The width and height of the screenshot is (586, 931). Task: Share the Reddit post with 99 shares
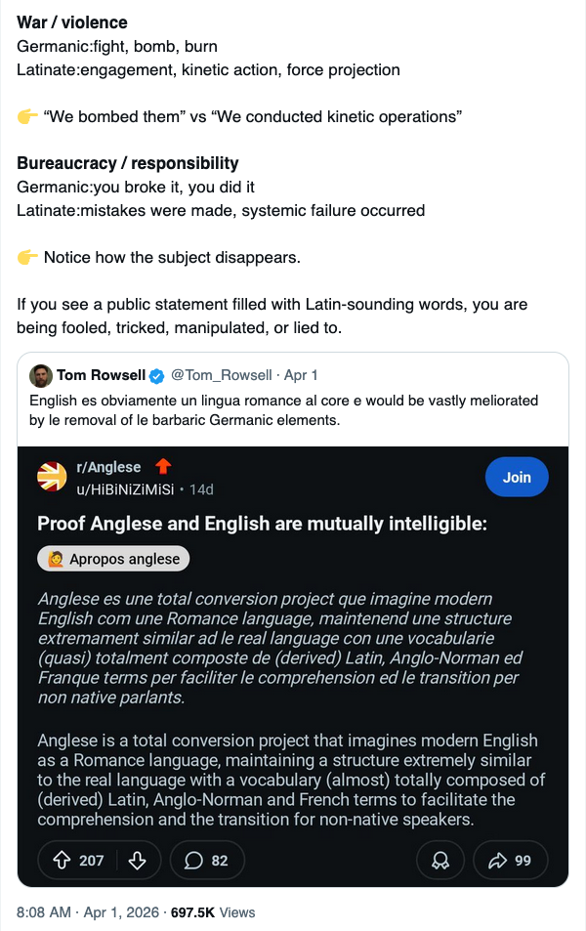[510, 860]
